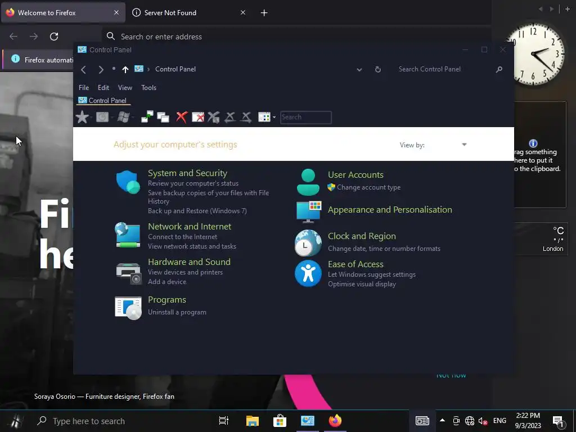Click Change date, time or number formats

(384, 249)
